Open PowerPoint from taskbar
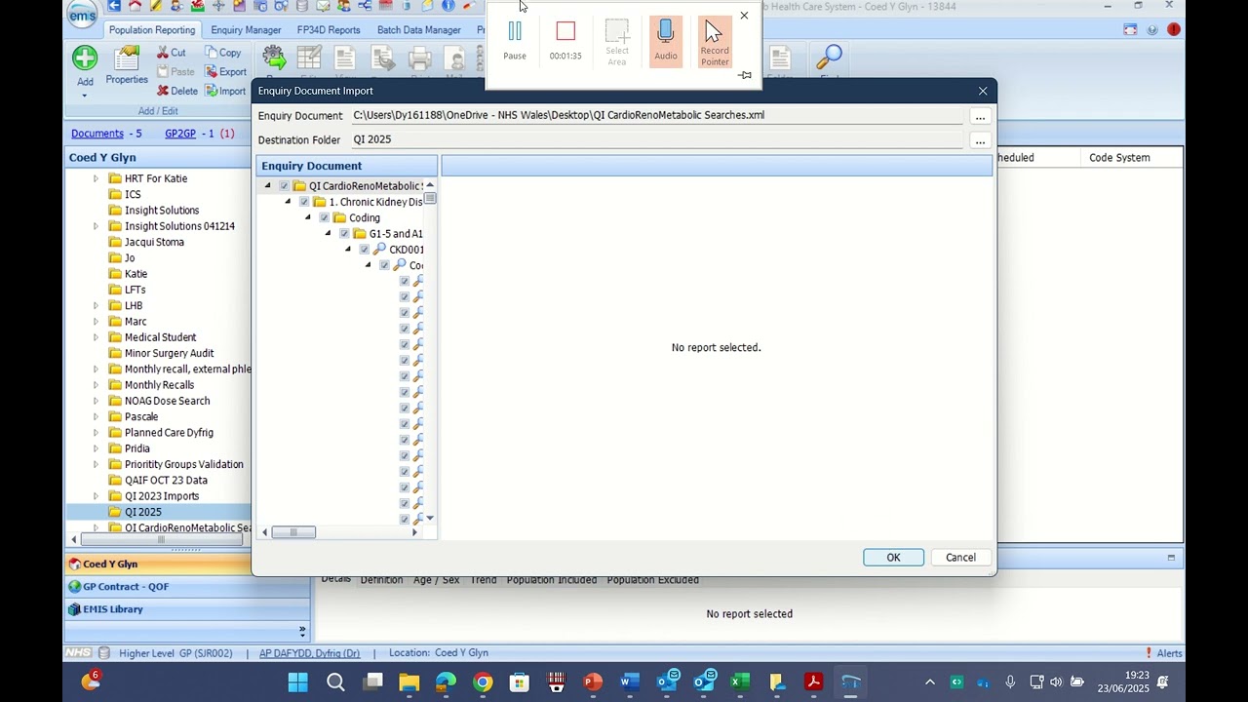The height and width of the screenshot is (702, 1248). tap(593, 682)
